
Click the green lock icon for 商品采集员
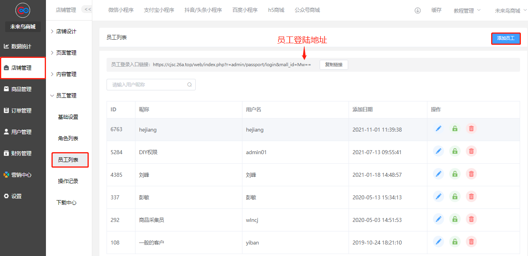coord(455,219)
